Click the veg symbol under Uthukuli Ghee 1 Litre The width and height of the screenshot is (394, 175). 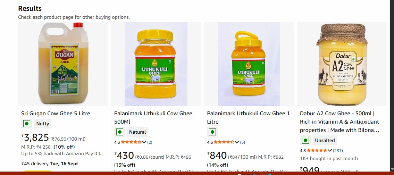[212, 132]
